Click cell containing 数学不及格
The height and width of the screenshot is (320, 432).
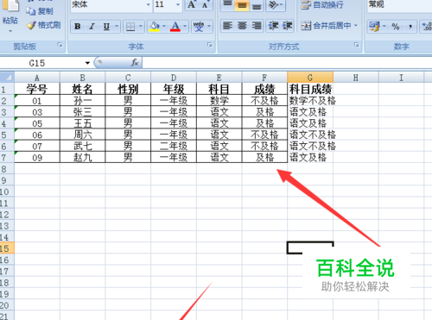coord(312,101)
